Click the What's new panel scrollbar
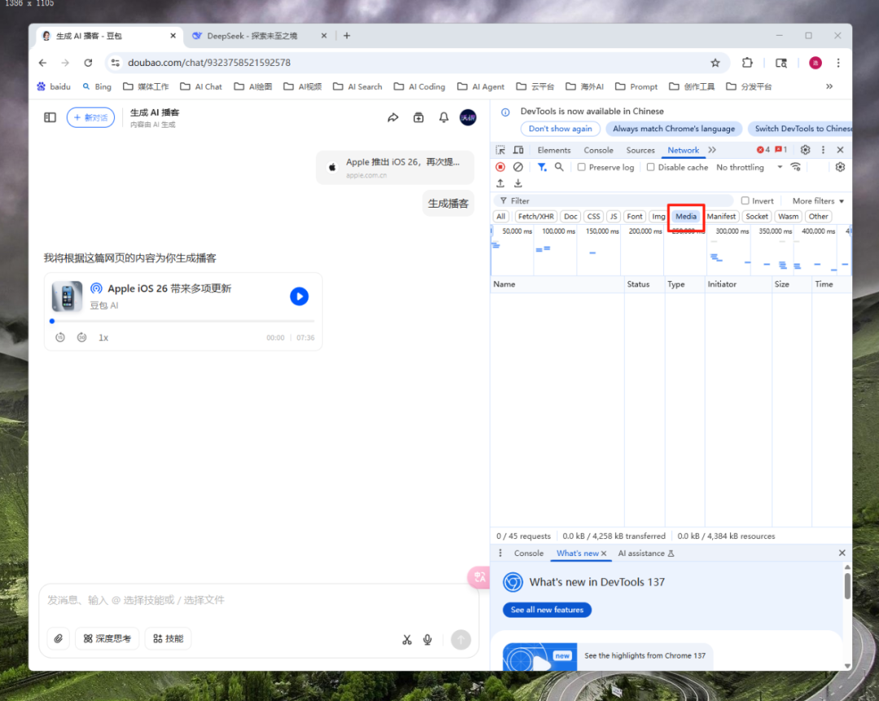 point(847,586)
